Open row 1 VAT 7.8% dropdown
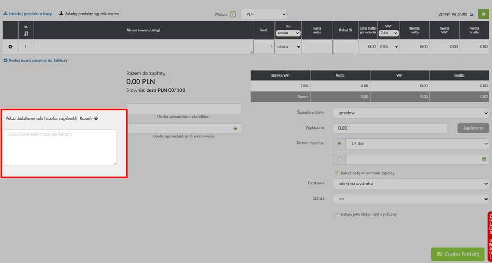This screenshot has height=263, width=492. tap(389, 46)
